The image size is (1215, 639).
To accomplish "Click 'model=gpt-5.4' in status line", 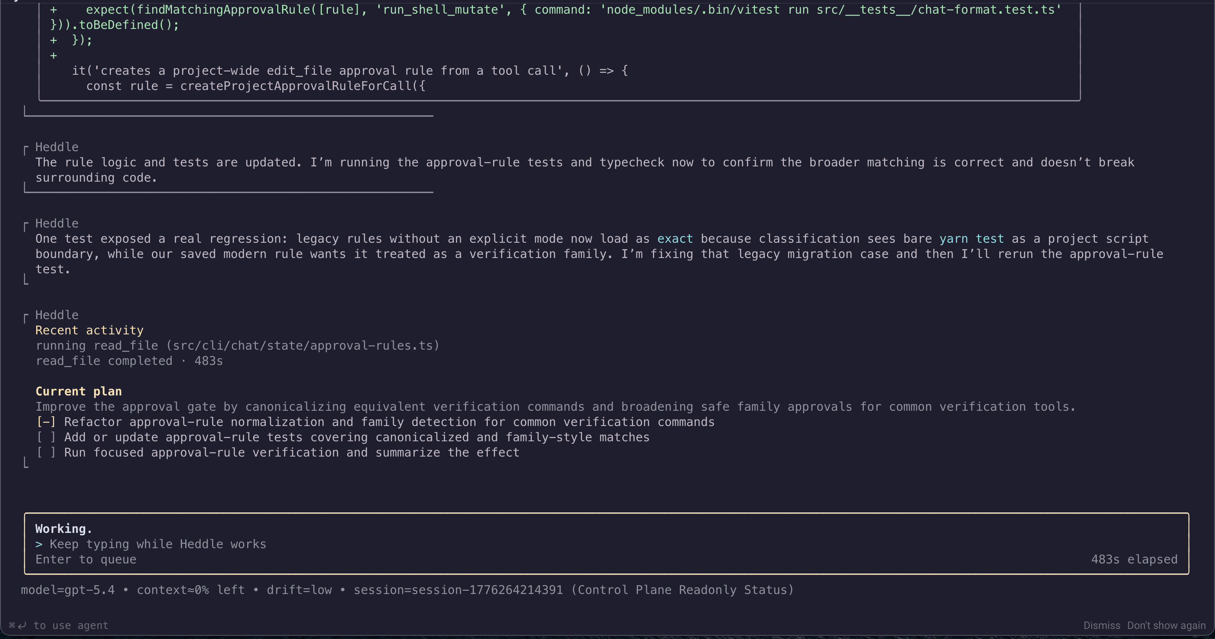I will 67,590.
